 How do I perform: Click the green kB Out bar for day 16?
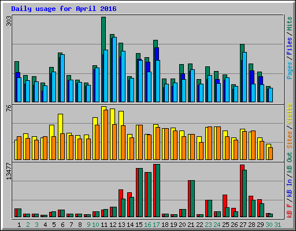(x=149, y=195)
